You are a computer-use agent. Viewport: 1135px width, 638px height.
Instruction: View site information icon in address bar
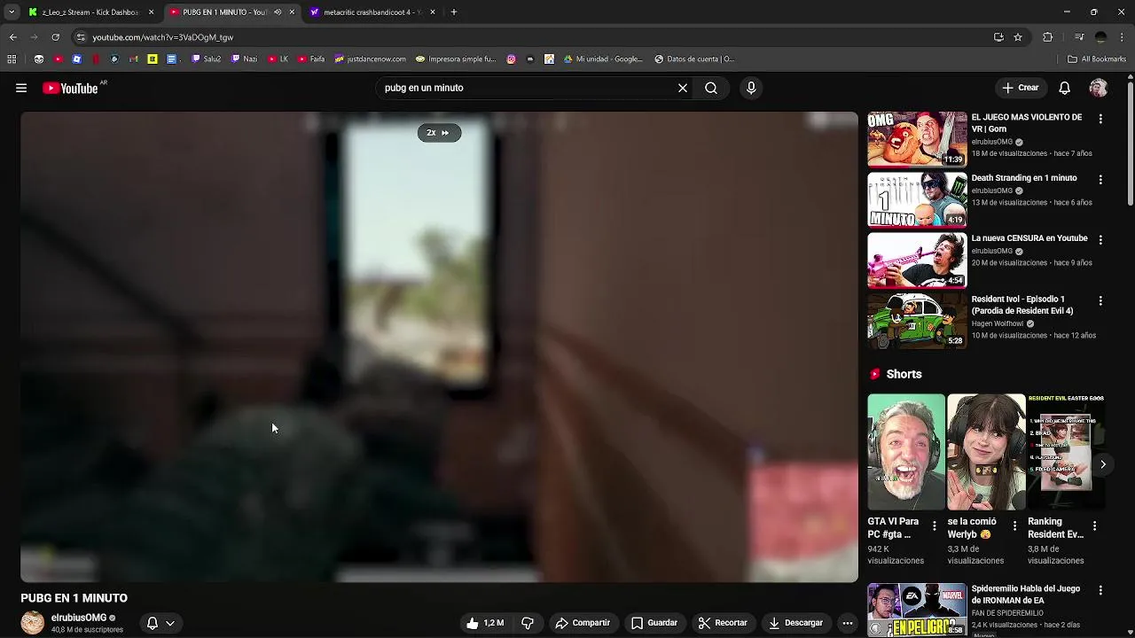coord(81,37)
